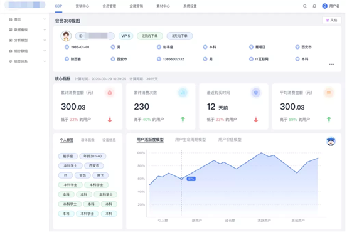The image size is (347, 235).
Task: Click the birthday icon beside 1985-01-01
Action: [67, 47]
